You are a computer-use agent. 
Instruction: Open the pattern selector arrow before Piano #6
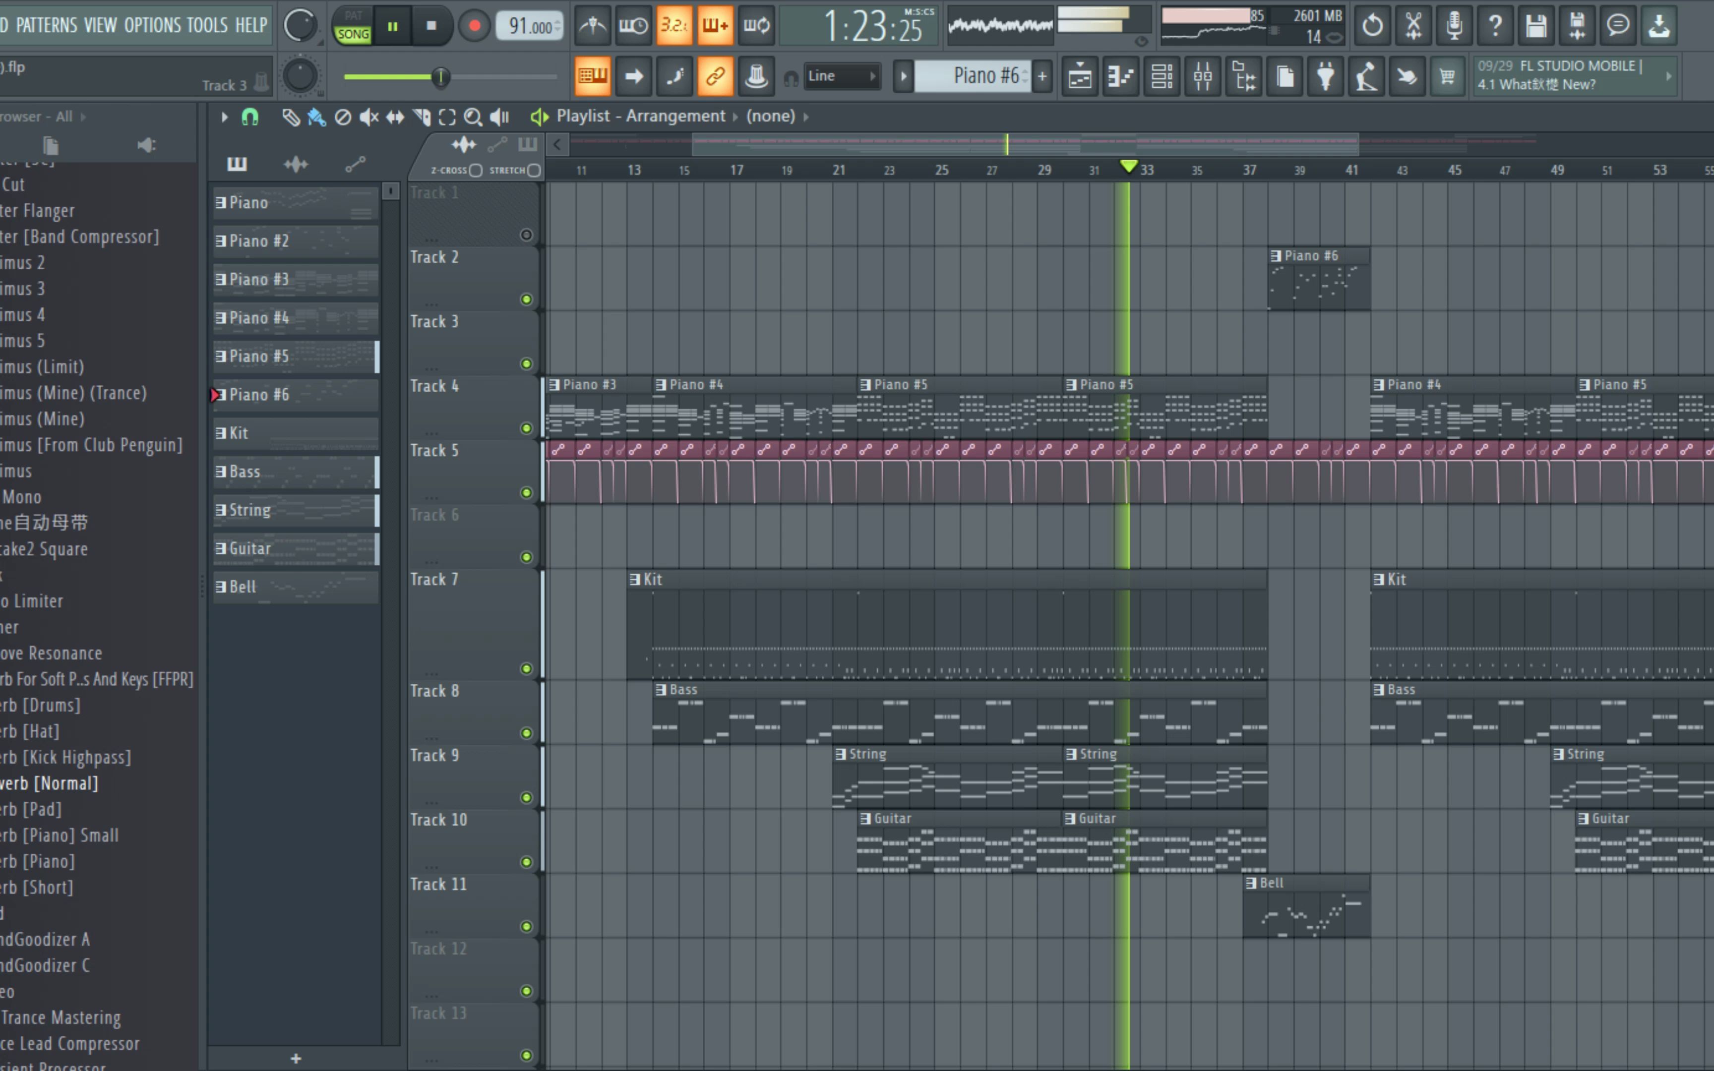tap(903, 76)
